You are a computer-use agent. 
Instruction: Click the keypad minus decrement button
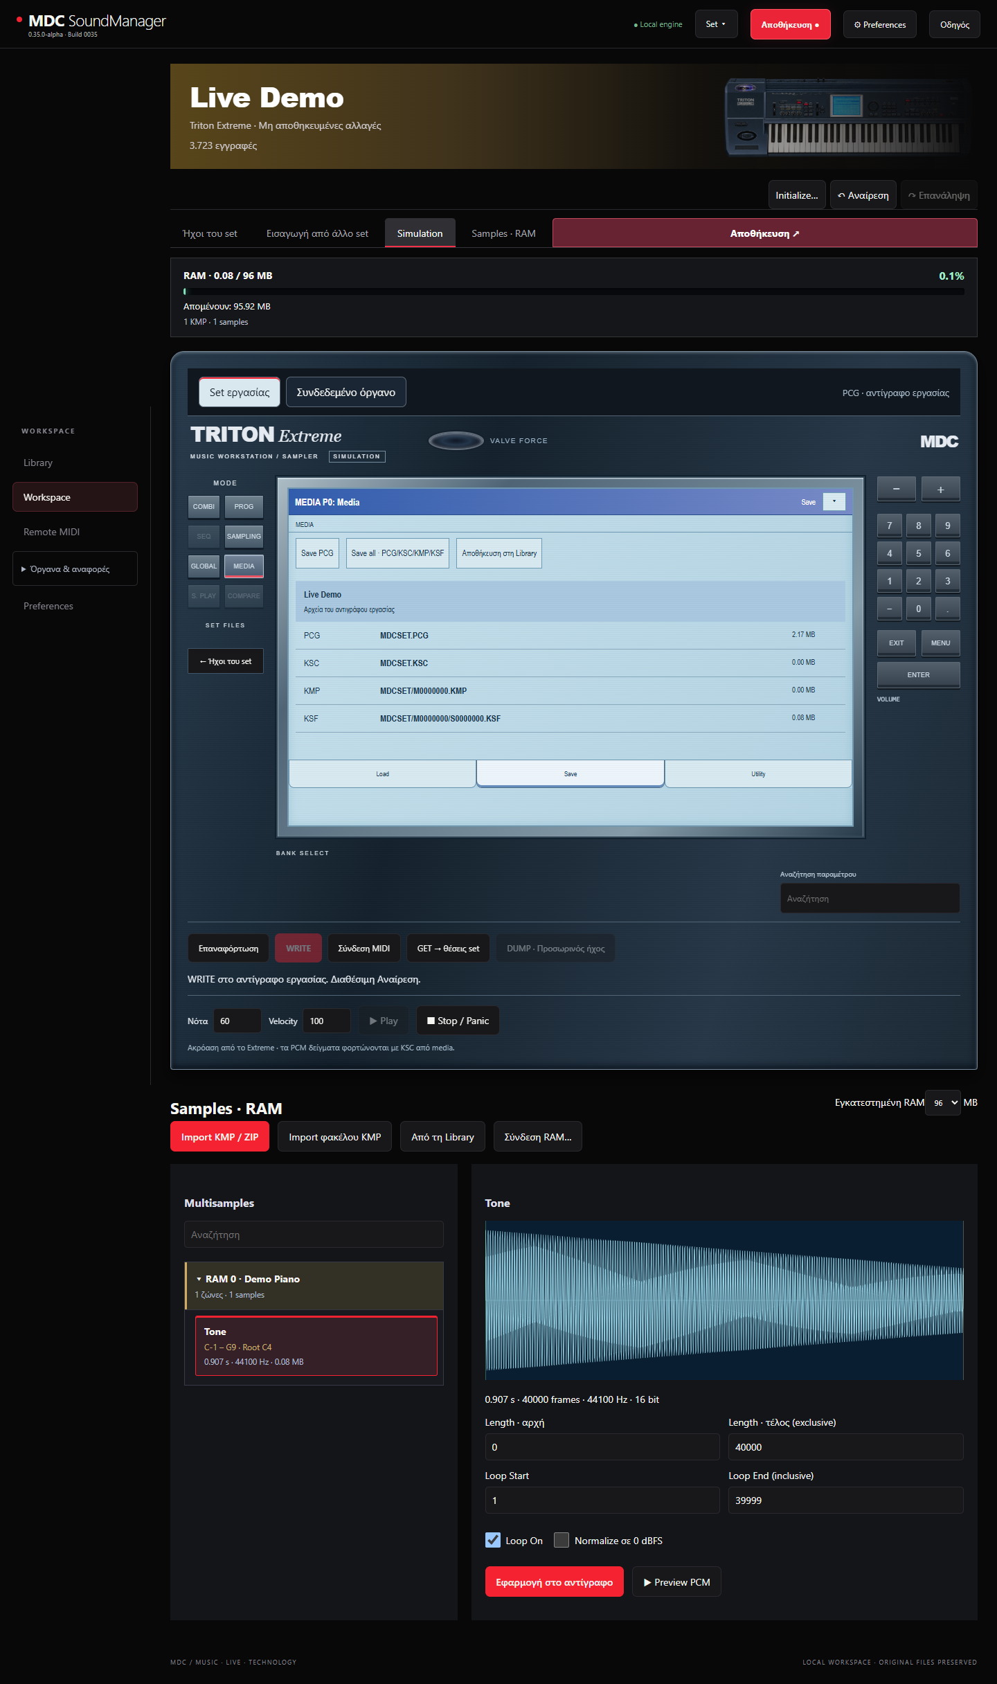[x=896, y=489]
